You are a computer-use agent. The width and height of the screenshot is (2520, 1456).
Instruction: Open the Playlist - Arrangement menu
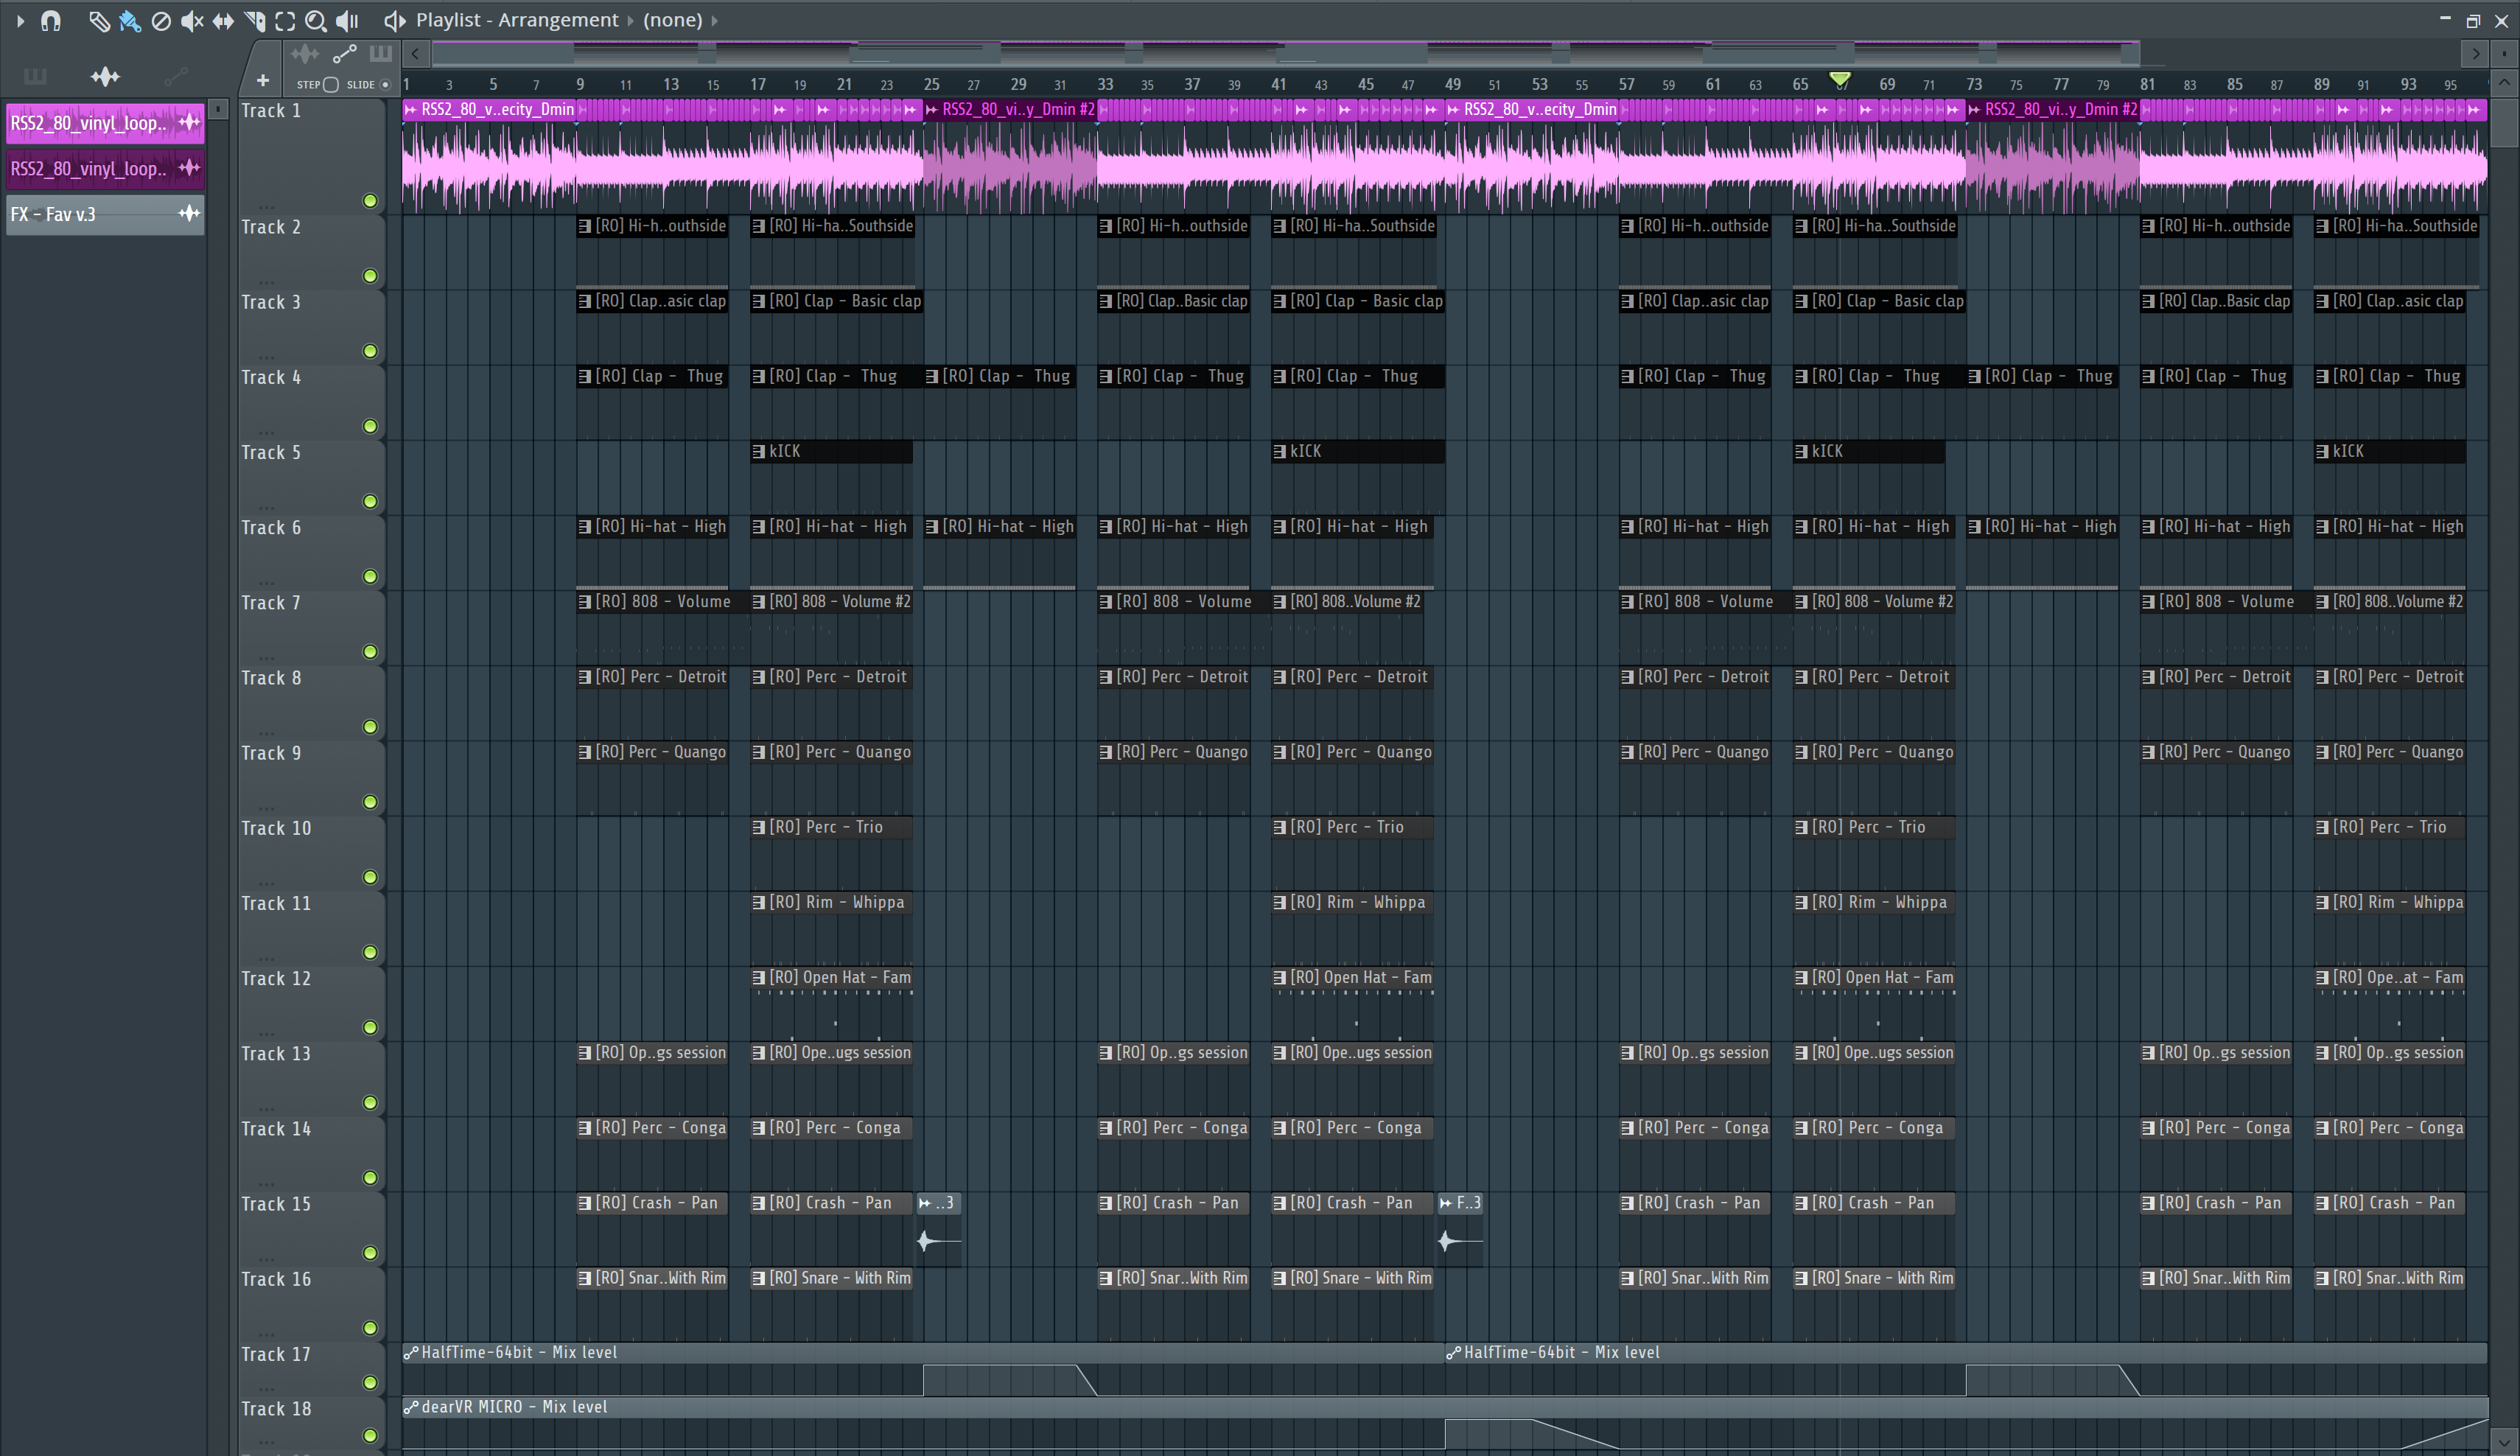point(517,20)
